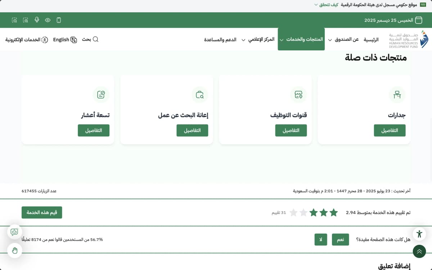Screen dimensions: 432x270
Task: Expand the كيف تتحقق verification dropdown
Action: click(326, 5)
